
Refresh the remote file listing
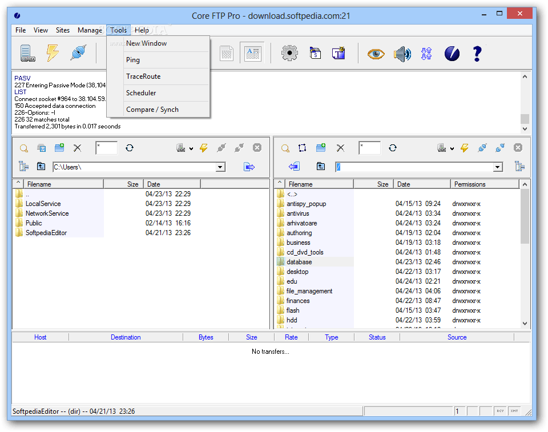pyautogui.click(x=393, y=148)
